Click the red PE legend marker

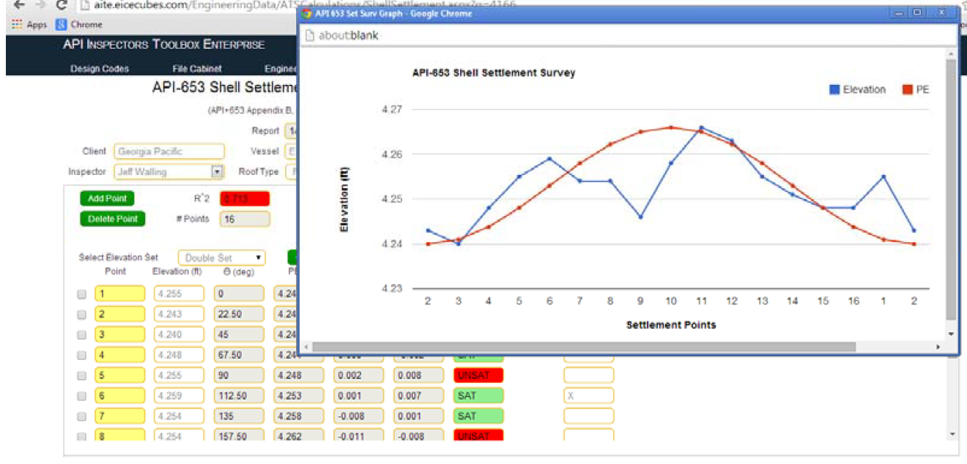(907, 89)
